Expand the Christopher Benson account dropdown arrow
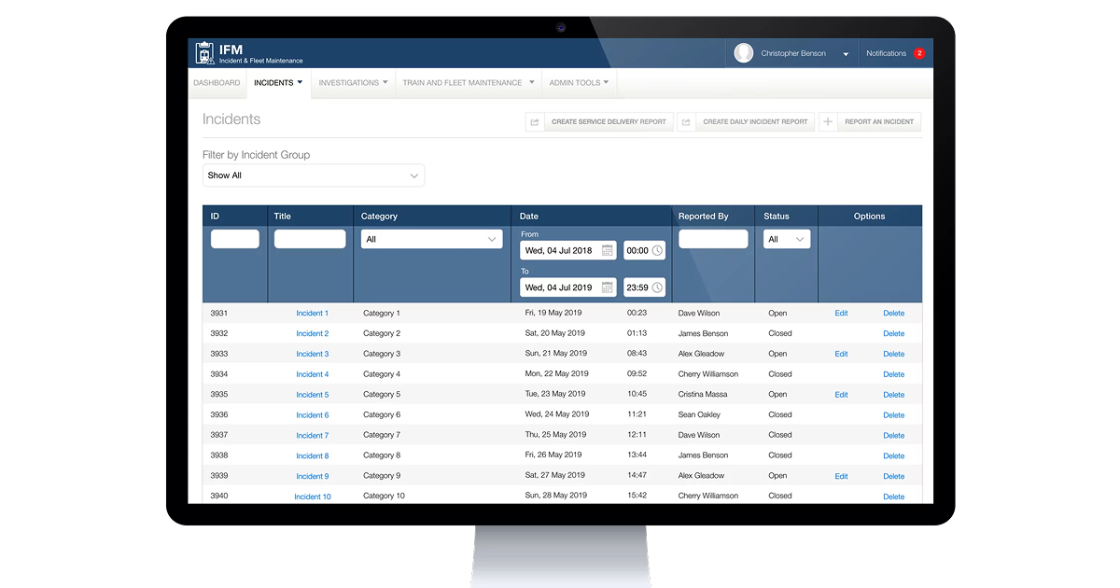This screenshot has height=588, width=1120. coord(846,53)
